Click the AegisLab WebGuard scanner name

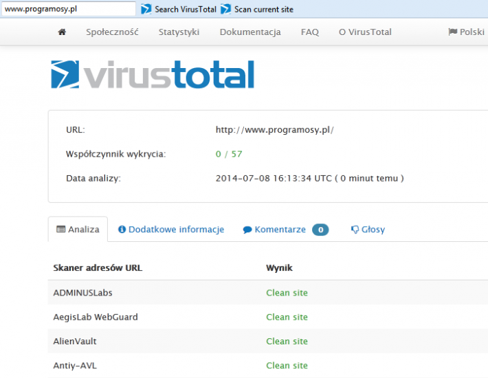(96, 317)
